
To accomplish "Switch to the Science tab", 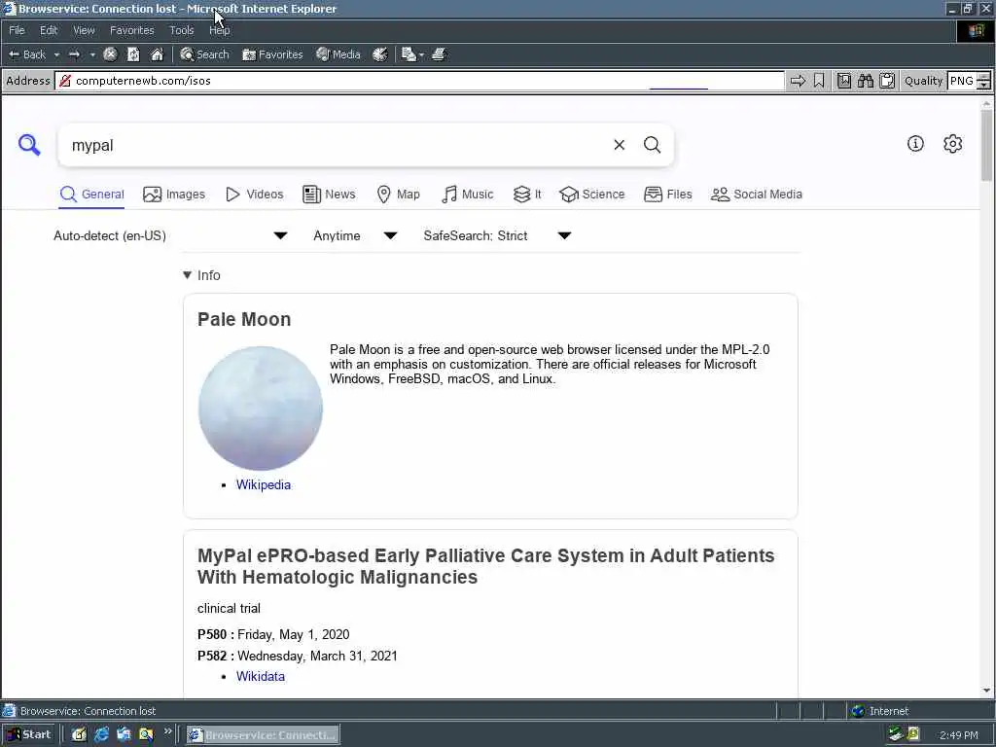I will point(592,195).
